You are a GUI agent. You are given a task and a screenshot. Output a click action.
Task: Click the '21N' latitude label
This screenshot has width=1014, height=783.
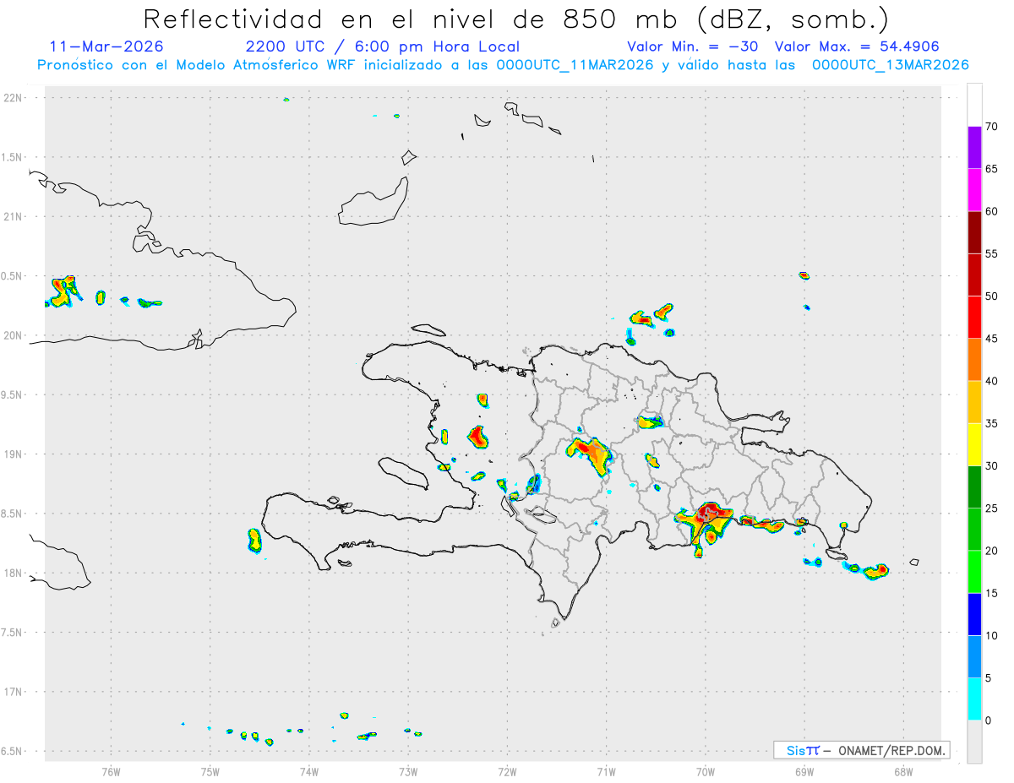(13, 216)
